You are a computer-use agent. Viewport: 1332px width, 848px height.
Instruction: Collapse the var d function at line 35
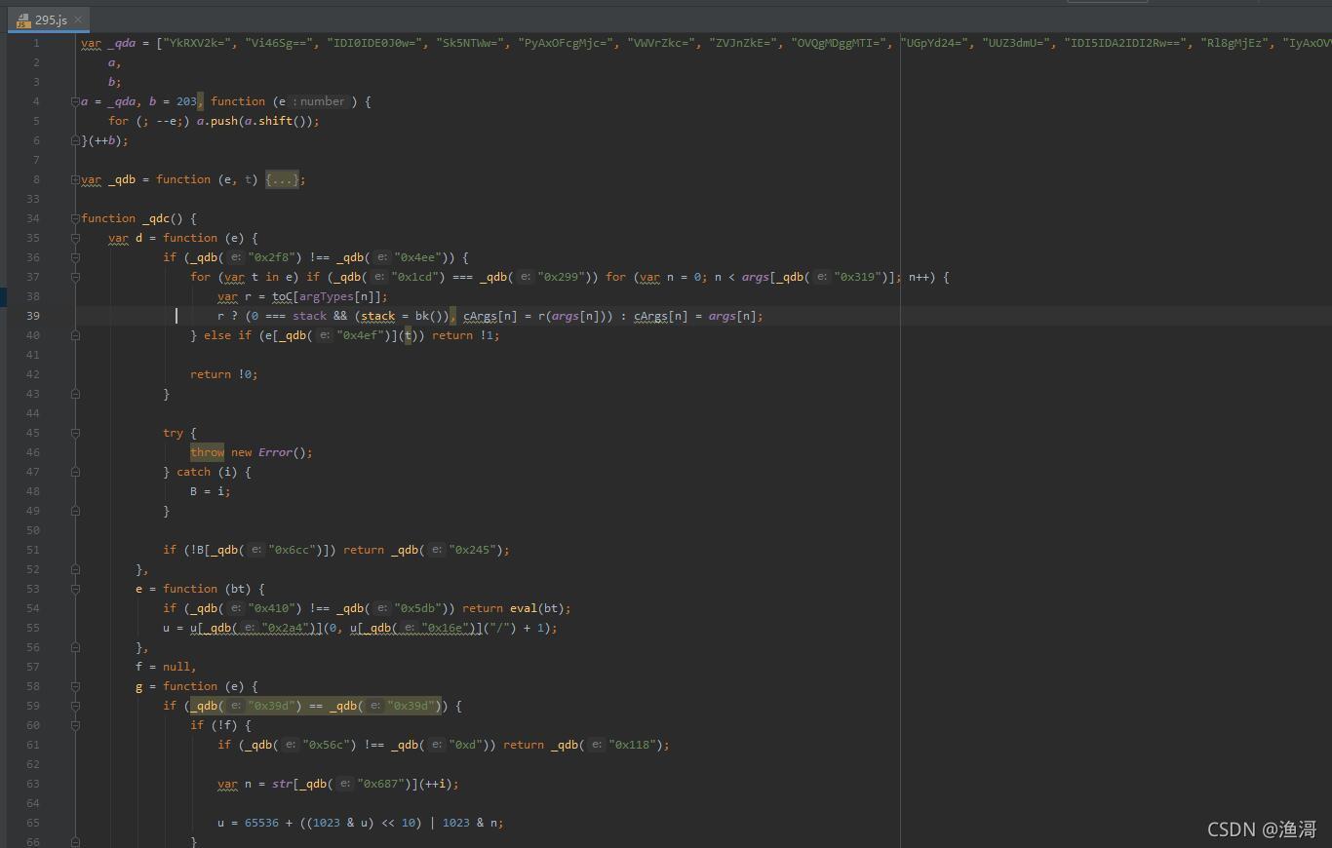[x=75, y=238]
